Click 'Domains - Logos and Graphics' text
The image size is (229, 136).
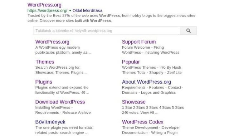[149, 93]
